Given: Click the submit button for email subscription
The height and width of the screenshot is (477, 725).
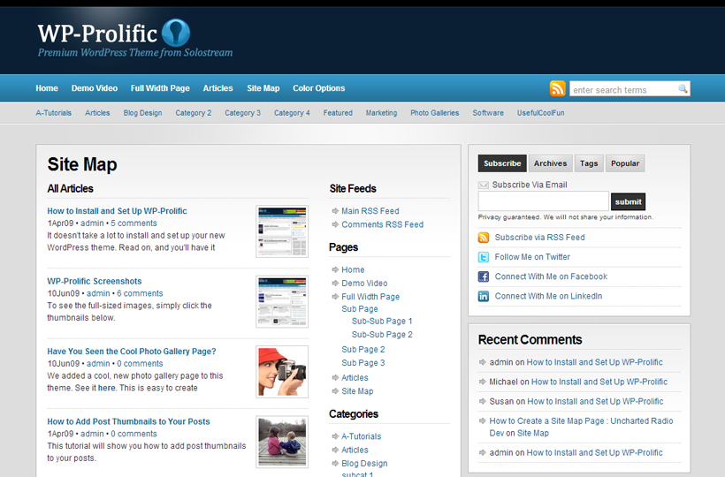Looking at the screenshot, I should (628, 201).
